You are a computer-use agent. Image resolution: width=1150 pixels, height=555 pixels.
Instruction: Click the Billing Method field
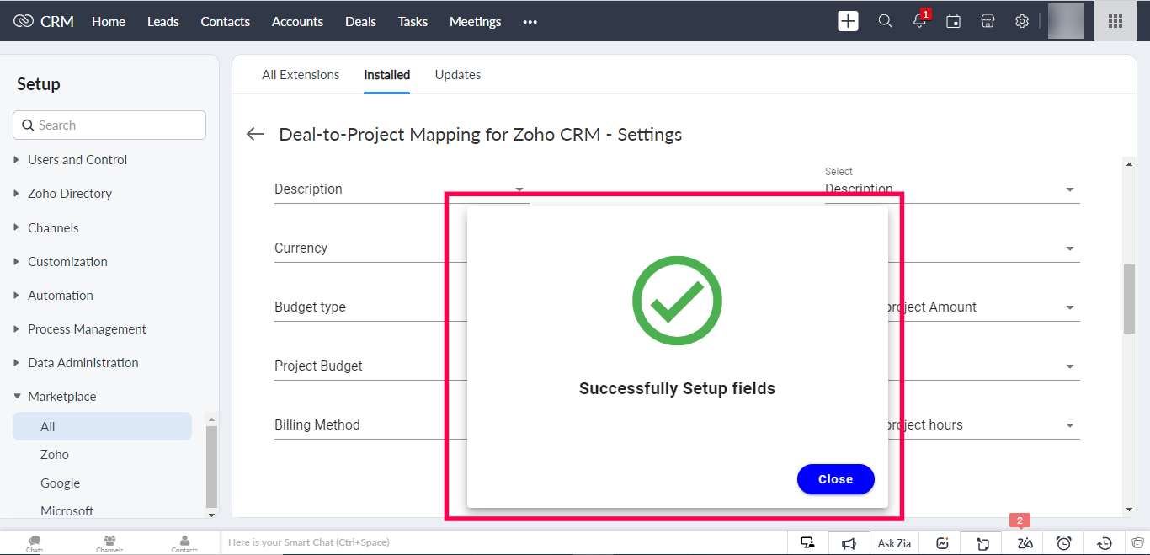point(370,425)
